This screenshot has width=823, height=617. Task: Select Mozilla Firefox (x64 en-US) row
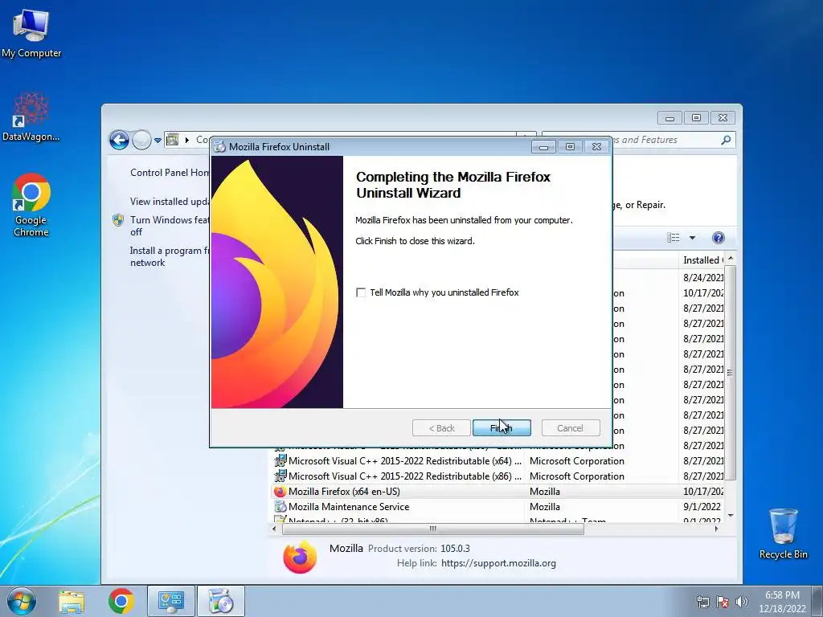(x=497, y=492)
